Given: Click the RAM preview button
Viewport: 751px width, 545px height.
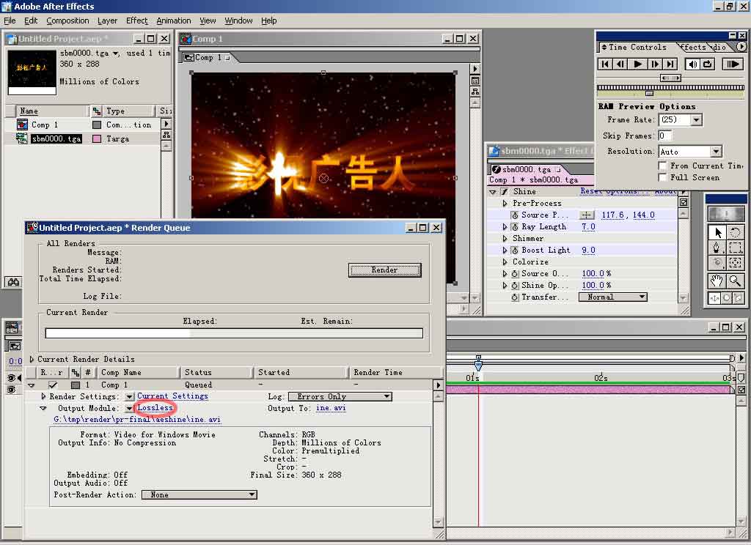Looking at the screenshot, I should click(732, 64).
